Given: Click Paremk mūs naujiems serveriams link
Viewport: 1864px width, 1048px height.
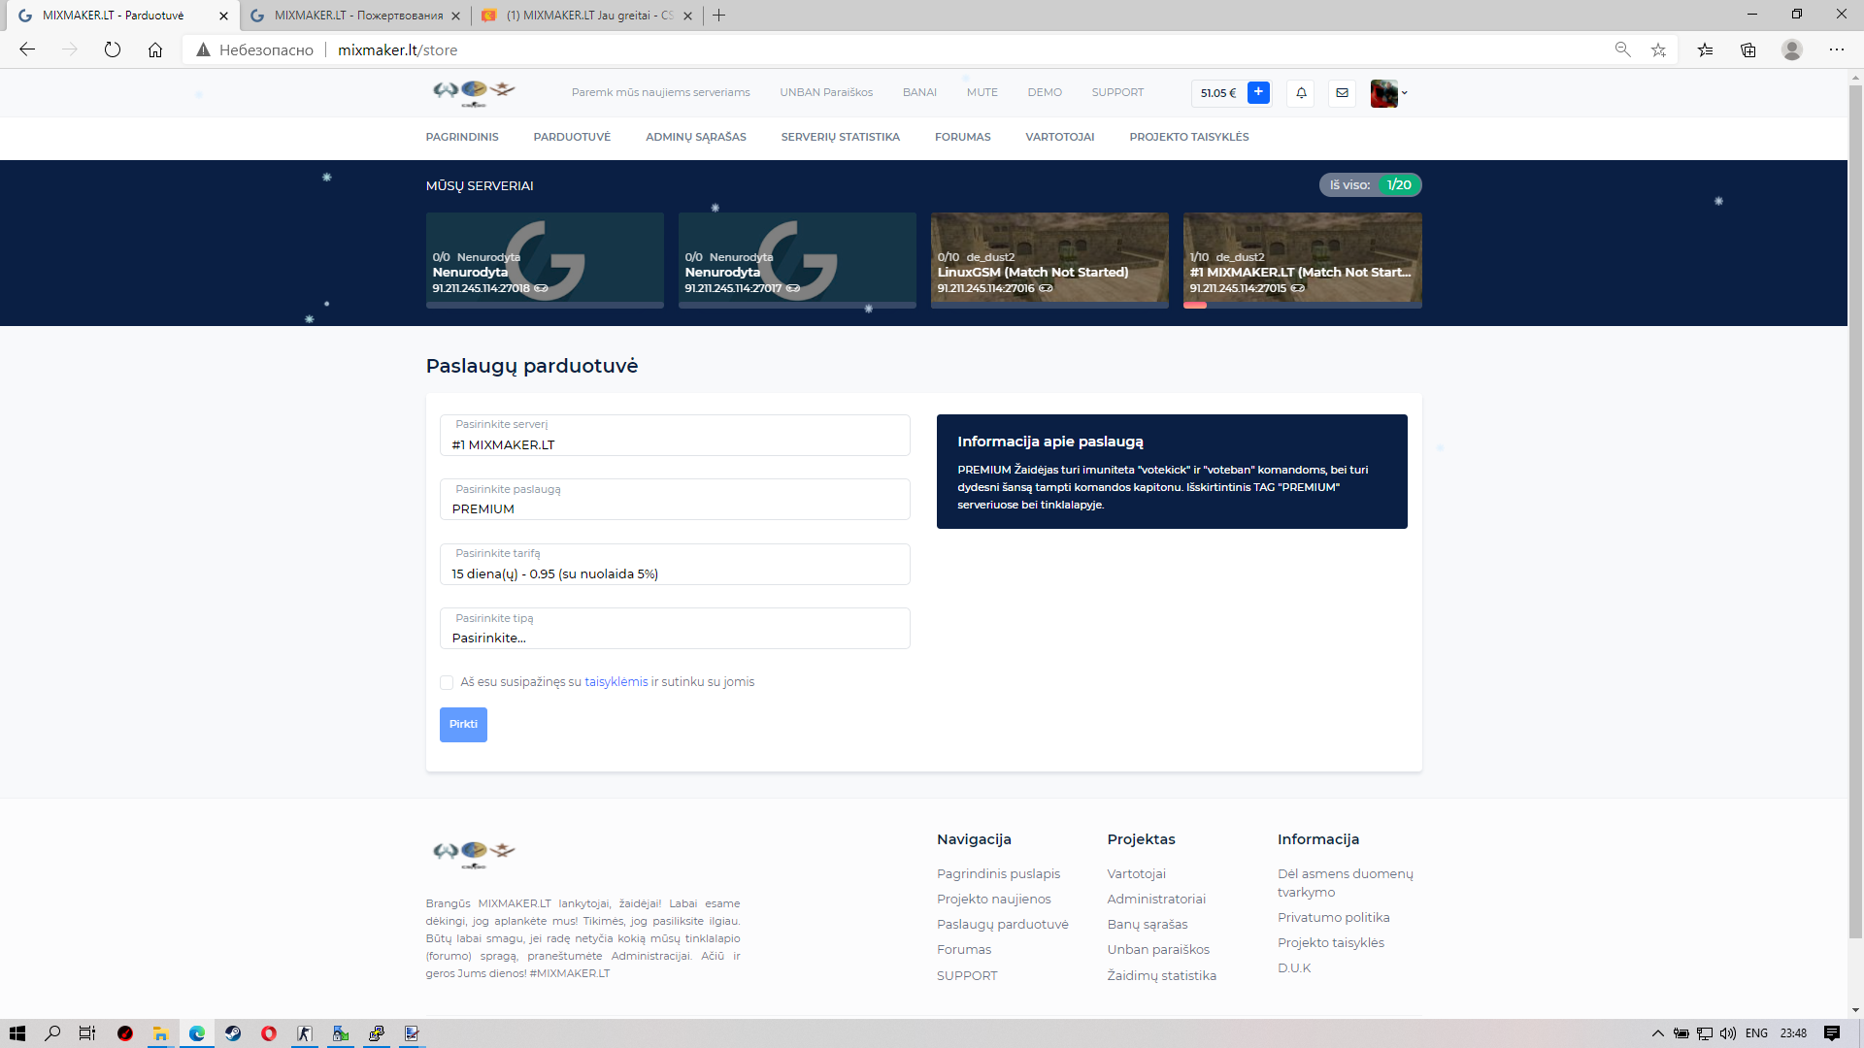Looking at the screenshot, I should 661,93.
